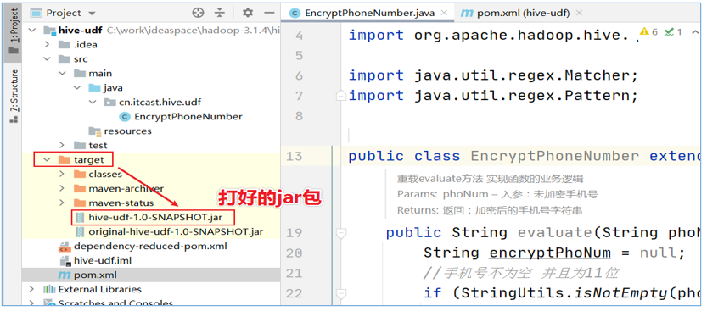Click the orange target folder icon
Viewport: 707px width, 311px height.
65,159
